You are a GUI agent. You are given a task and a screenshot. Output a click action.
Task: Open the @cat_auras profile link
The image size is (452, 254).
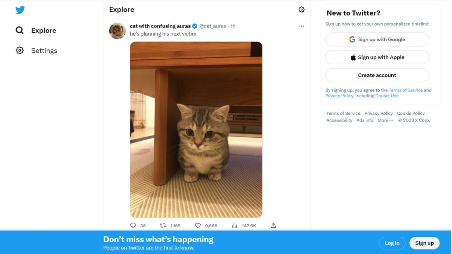[x=212, y=26]
